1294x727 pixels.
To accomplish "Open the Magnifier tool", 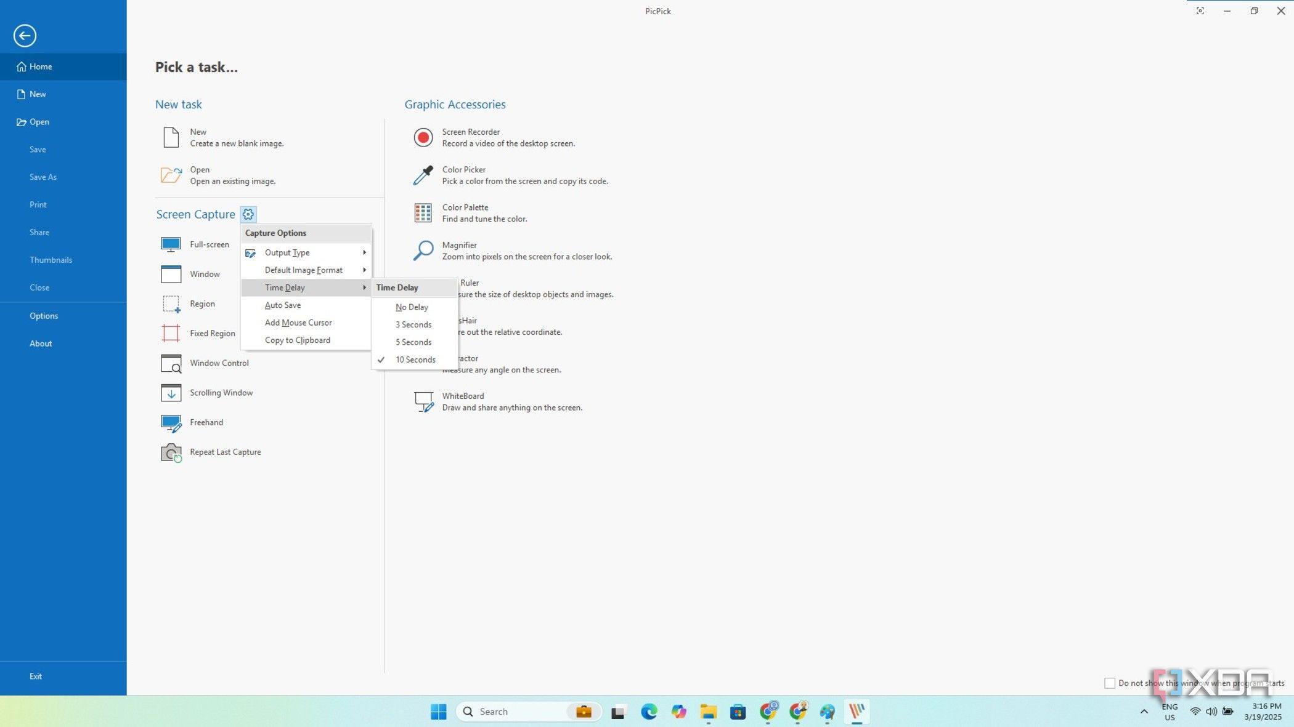I will pyautogui.click(x=459, y=250).
